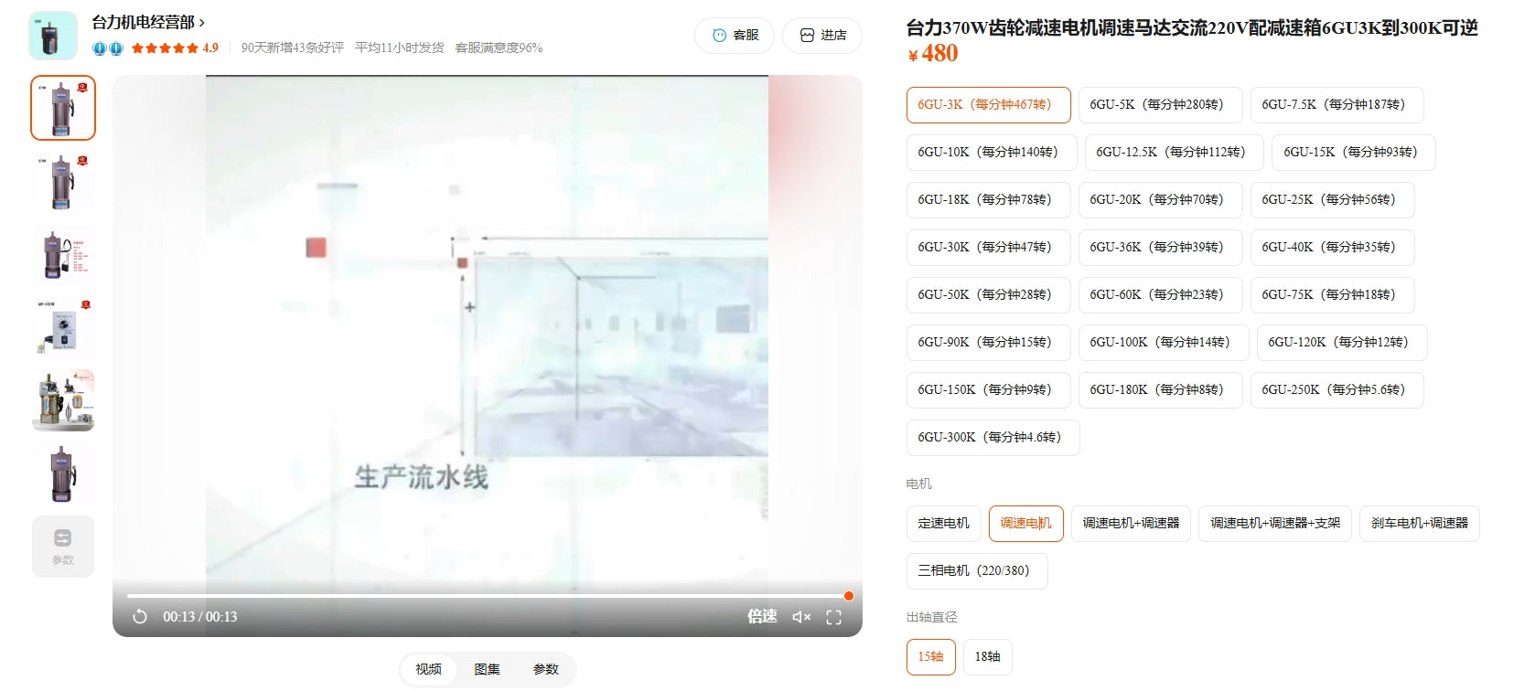Select option 6GU-12.5K（每分钟112转）
Screen dimensions: 1535x691
[x=1175, y=153]
